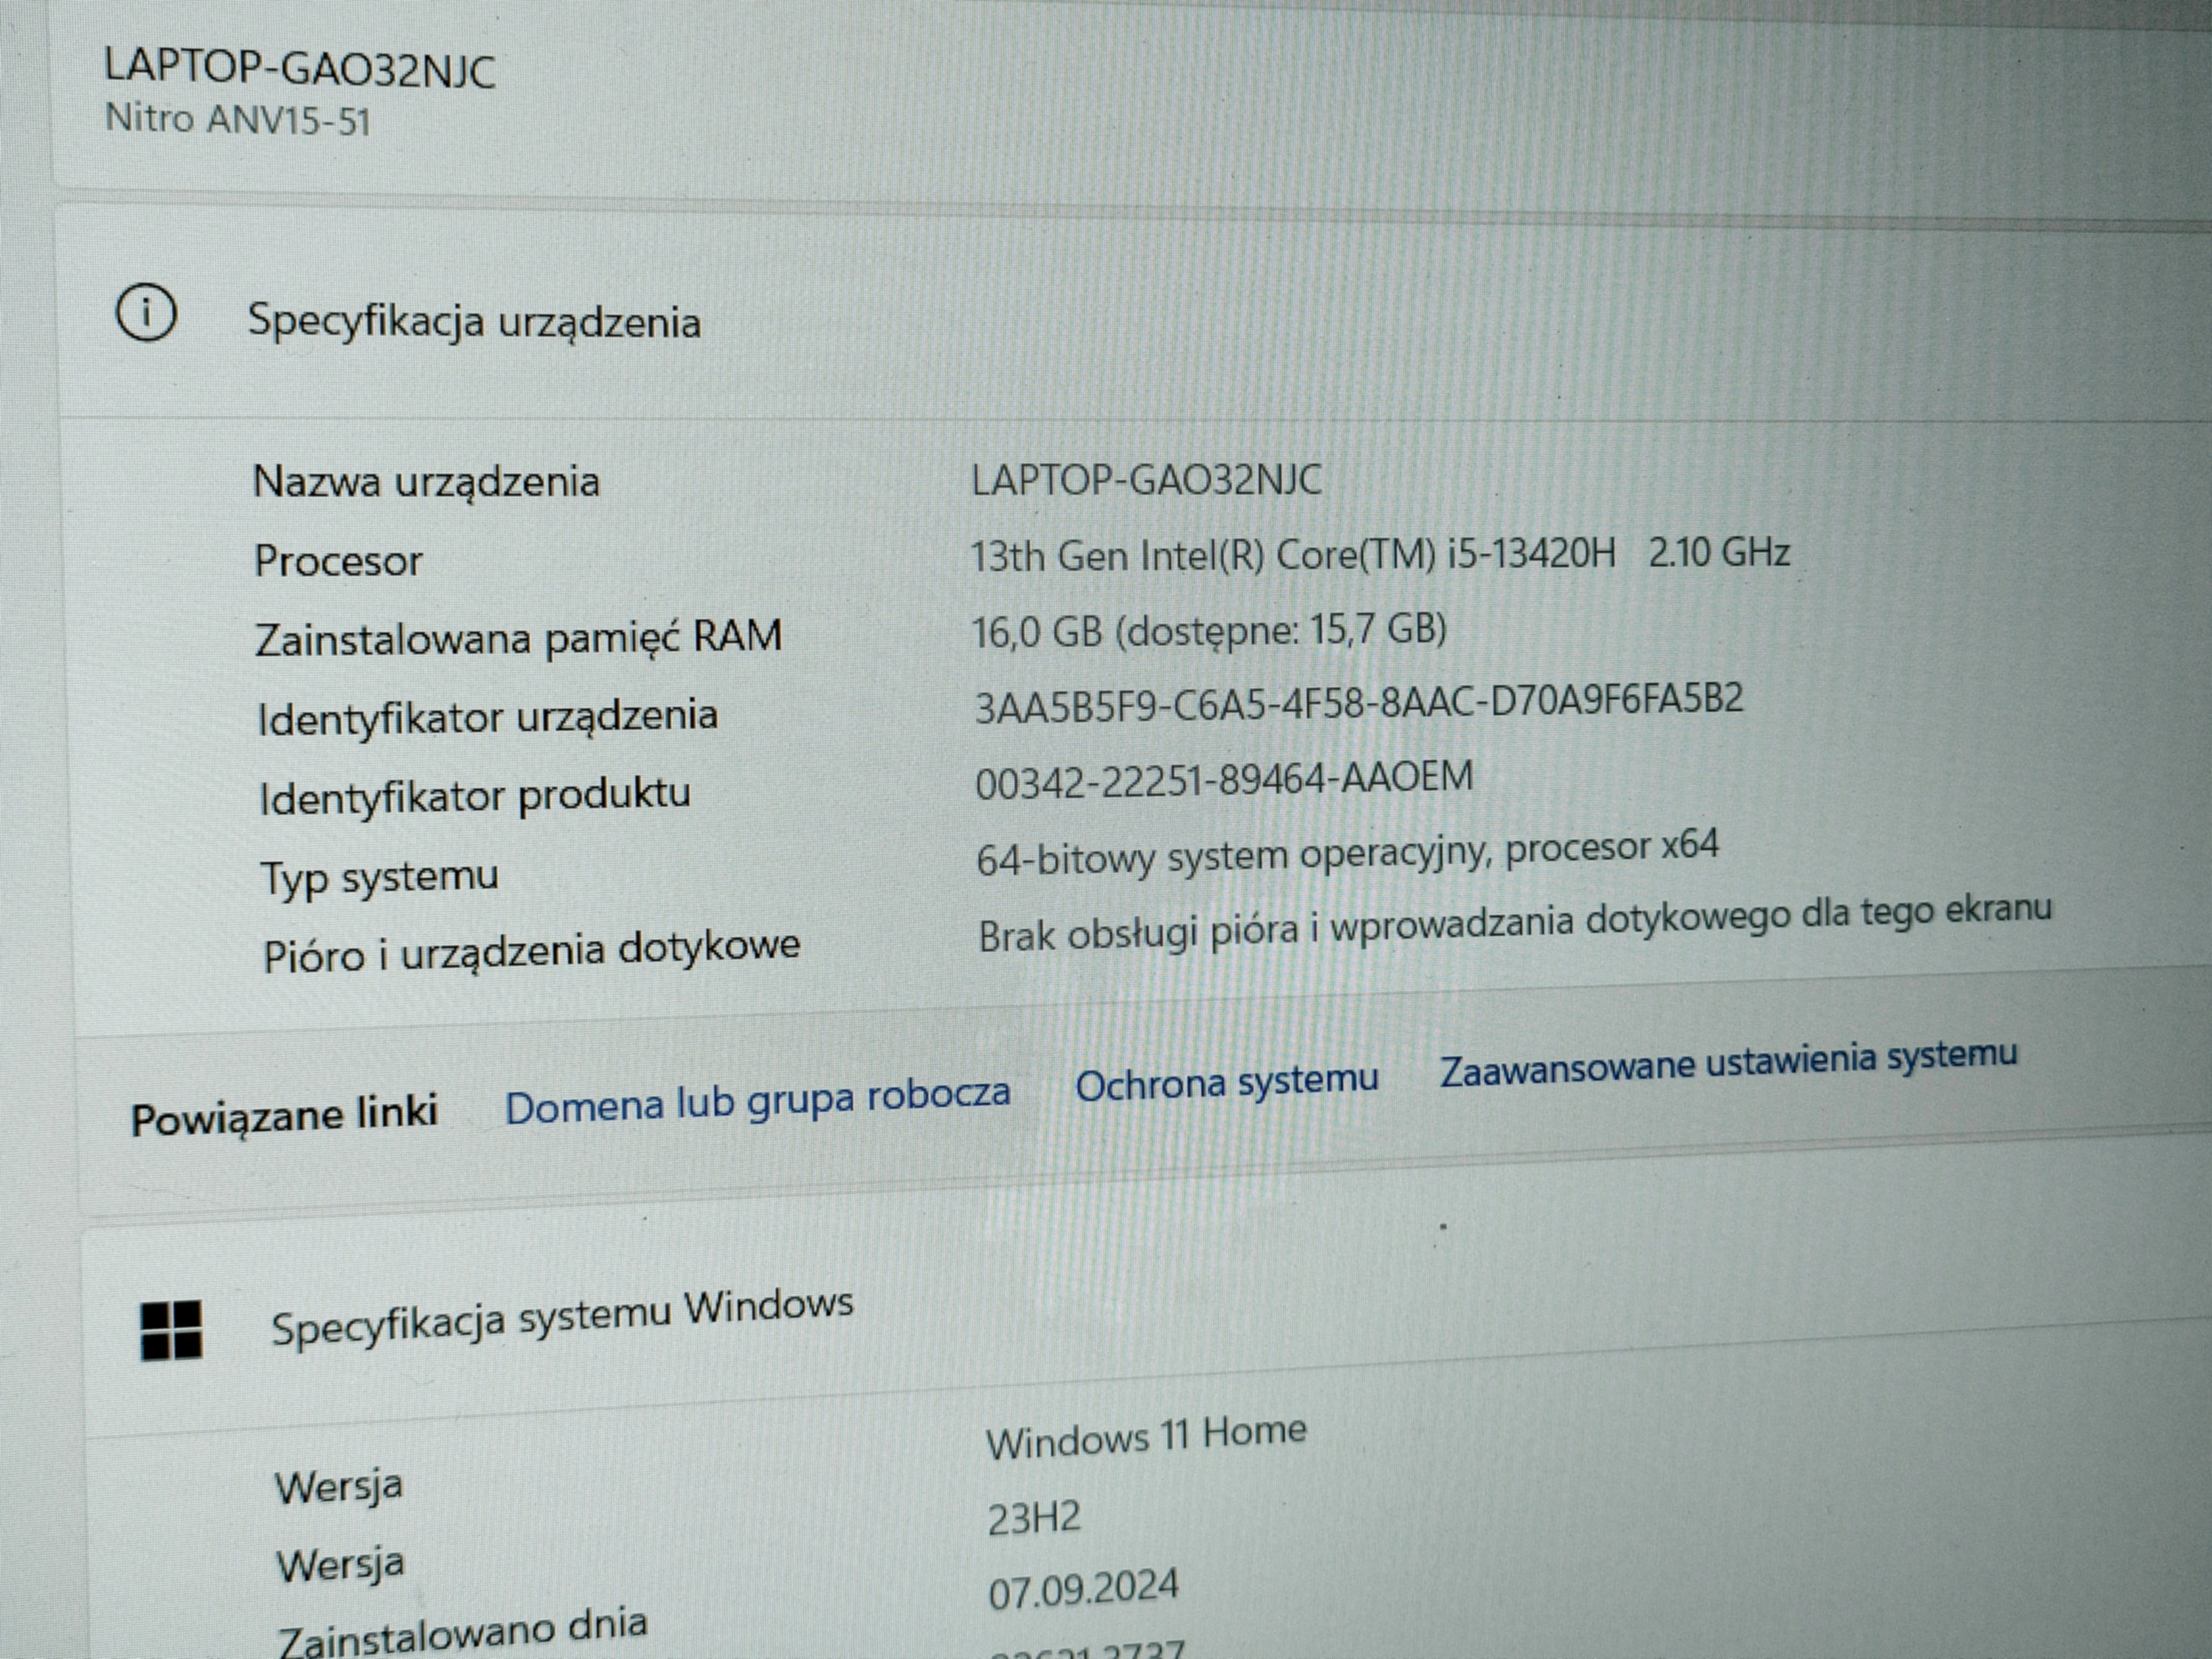Select the LAPTOP-GAO32NJC title at top
Screen dimensions: 2212x1659
300,69
